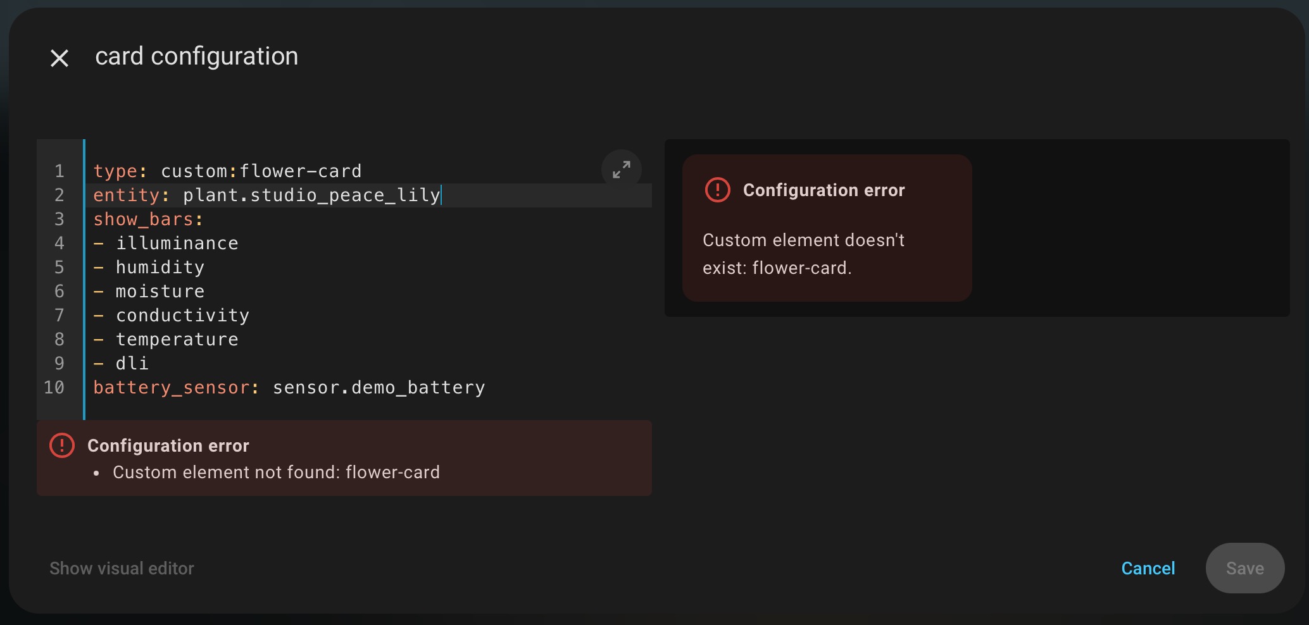
Task: Click the "Custom element not found" error message
Action: coord(276,473)
